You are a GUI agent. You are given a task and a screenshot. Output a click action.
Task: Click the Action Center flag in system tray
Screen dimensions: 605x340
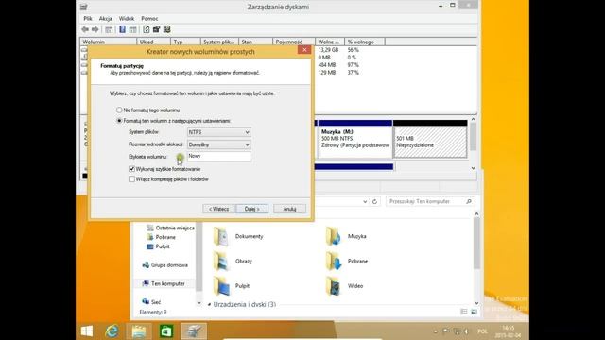point(446,331)
